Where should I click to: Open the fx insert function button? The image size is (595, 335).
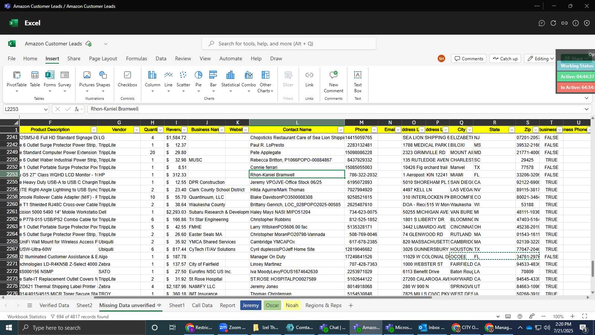[77, 109]
